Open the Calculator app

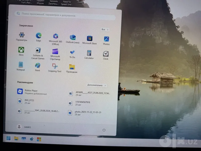[89, 55]
